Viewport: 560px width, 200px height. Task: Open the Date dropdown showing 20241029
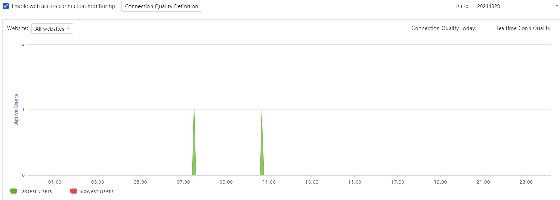[515, 6]
